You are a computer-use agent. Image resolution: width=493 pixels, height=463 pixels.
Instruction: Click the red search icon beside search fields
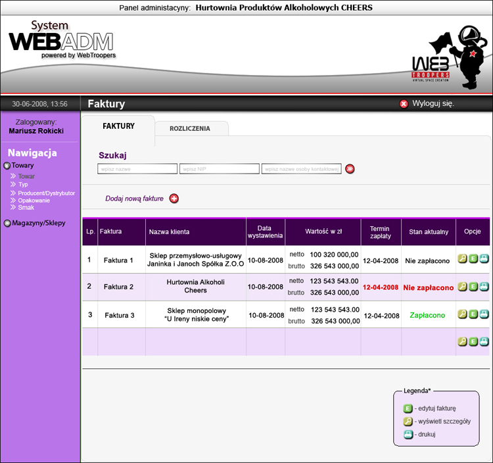click(x=350, y=169)
